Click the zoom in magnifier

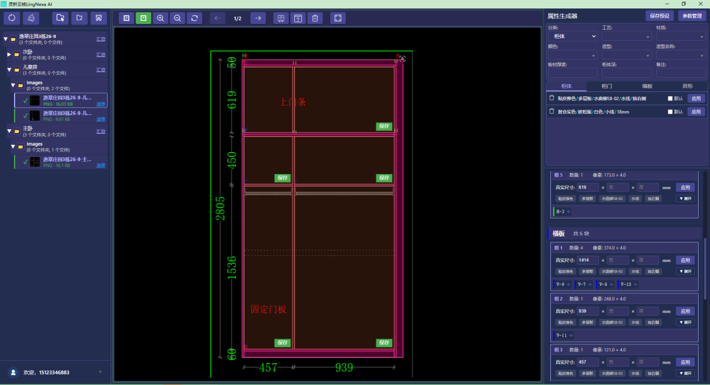(160, 18)
